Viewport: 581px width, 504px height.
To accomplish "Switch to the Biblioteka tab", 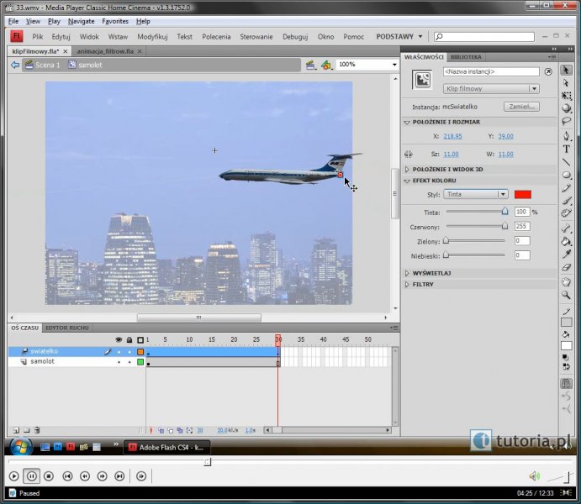I will click(x=467, y=57).
